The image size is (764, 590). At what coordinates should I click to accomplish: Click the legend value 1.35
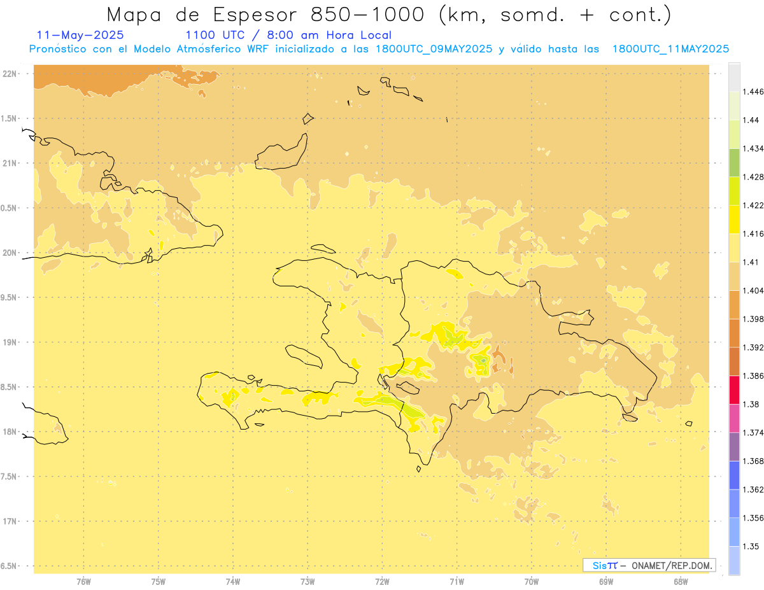[751, 547]
